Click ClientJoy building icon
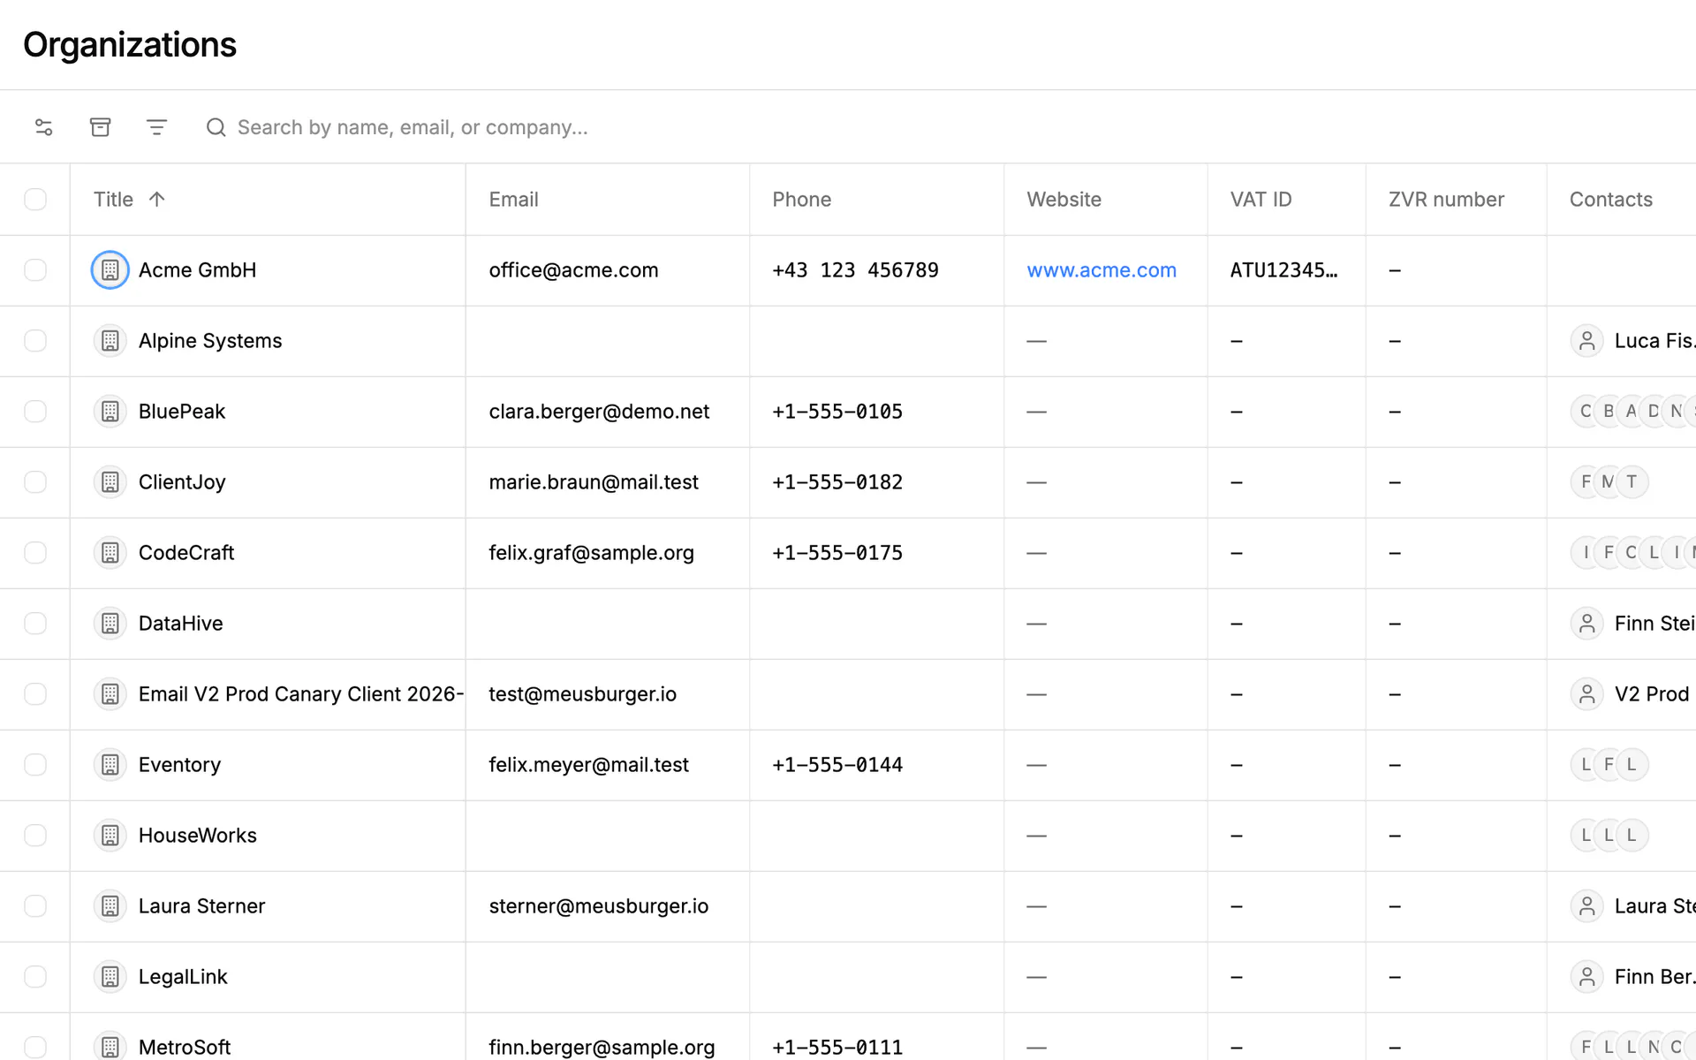Image resolution: width=1696 pixels, height=1060 pixels. click(110, 482)
